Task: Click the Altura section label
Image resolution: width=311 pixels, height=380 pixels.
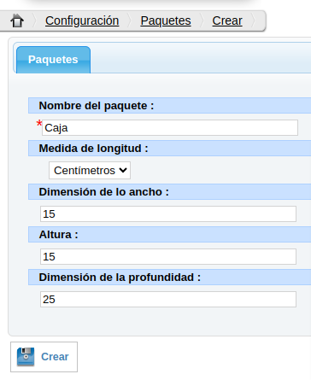Action: click(x=58, y=235)
